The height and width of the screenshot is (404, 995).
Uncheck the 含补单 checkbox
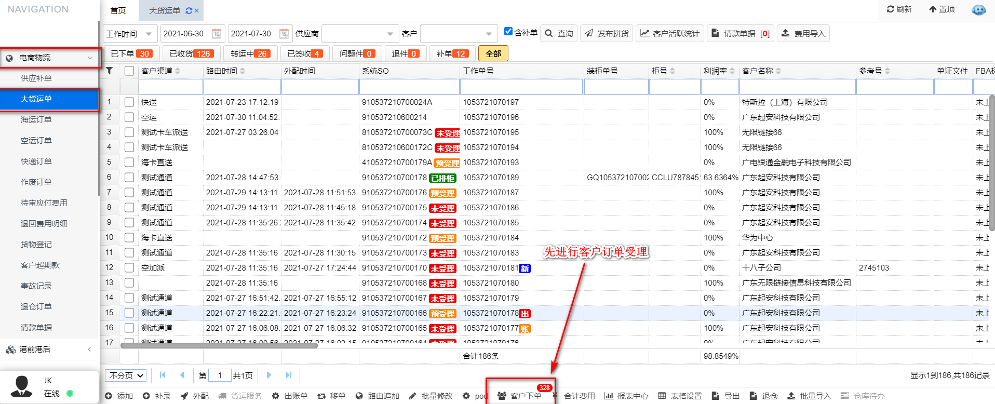(x=508, y=32)
